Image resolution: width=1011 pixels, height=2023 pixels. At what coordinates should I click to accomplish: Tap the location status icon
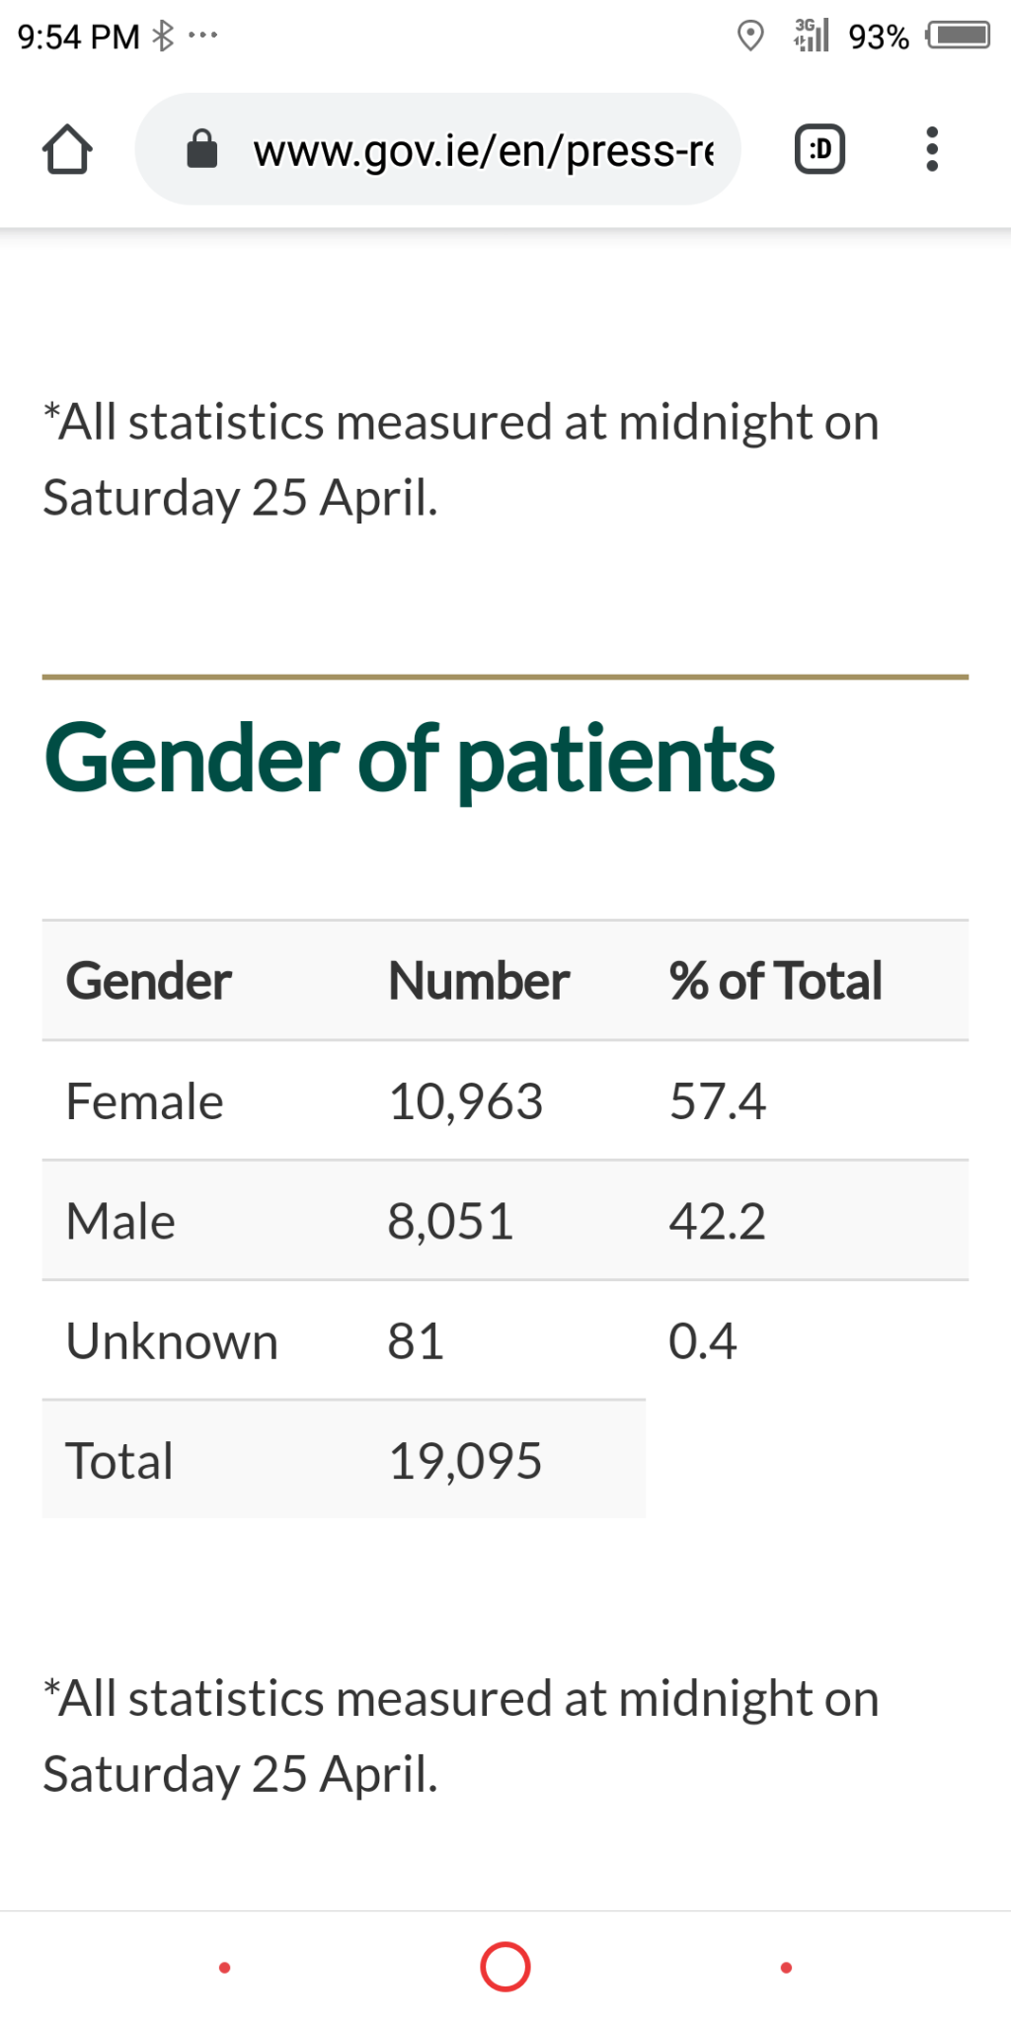[750, 37]
